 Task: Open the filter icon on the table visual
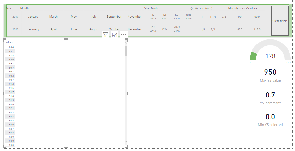click(105, 35)
